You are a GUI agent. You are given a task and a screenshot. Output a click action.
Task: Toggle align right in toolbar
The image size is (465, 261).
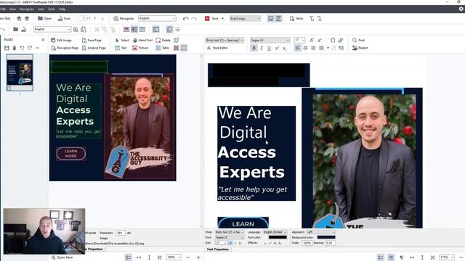(x=313, y=48)
